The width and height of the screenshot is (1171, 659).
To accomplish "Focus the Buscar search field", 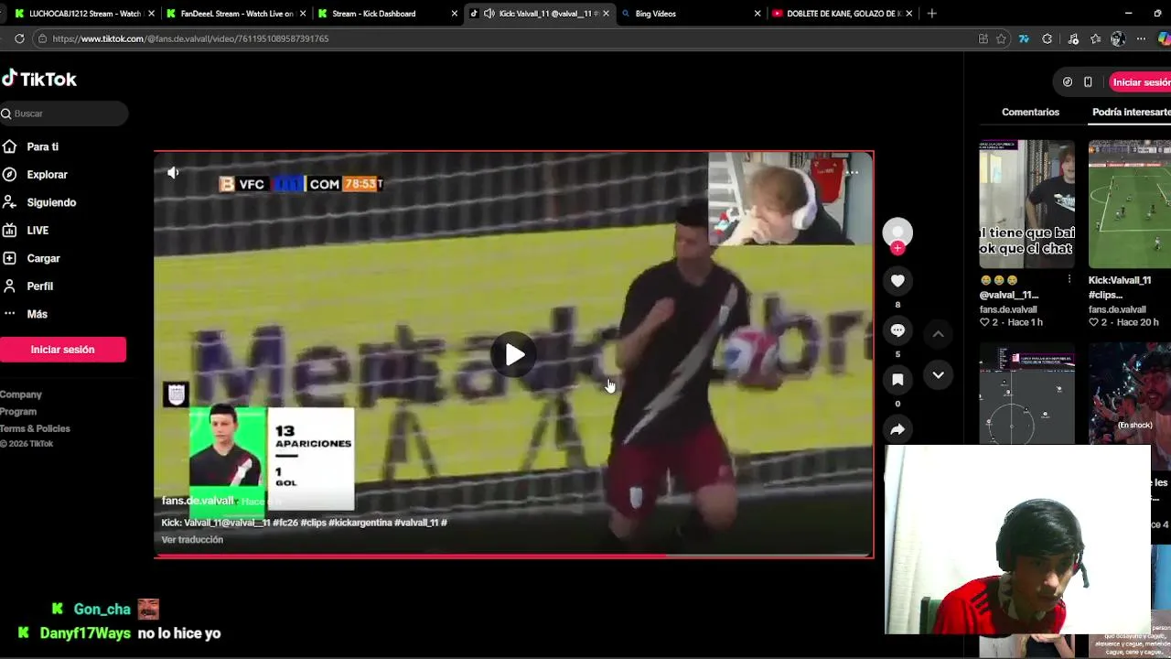I will tap(64, 113).
